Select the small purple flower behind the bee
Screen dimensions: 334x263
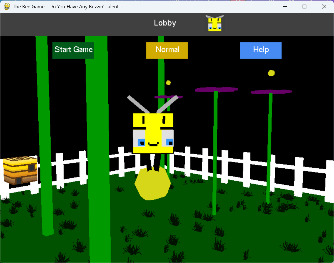(168, 97)
